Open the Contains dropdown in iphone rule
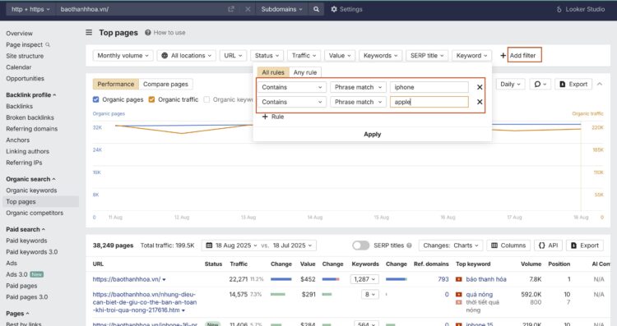 (291, 87)
